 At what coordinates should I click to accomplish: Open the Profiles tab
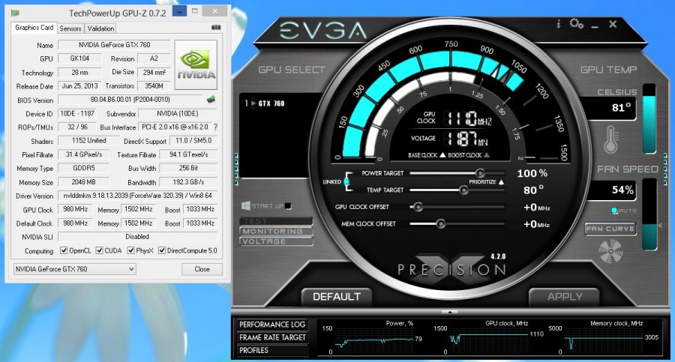(x=272, y=350)
